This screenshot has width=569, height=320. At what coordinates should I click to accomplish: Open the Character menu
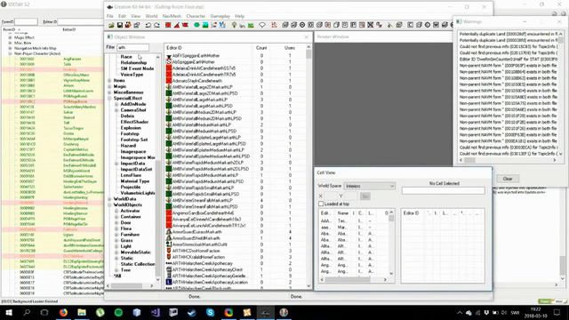(x=196, y=16)
